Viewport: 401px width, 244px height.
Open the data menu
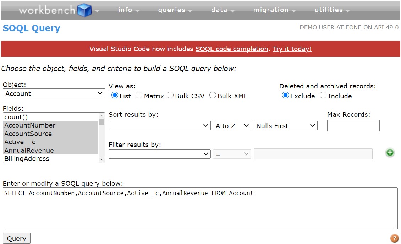223,10
